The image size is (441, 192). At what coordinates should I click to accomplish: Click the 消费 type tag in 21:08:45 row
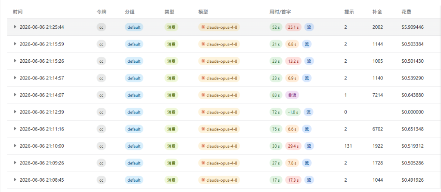[171, 180]
